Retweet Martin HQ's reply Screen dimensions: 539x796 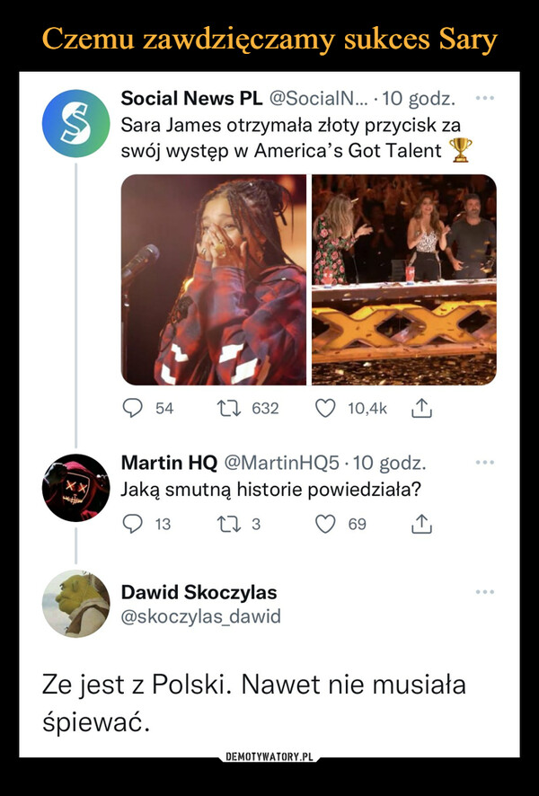(x=228, y=524)
